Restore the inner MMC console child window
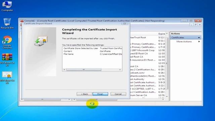This screenshot has width=215, height=121. [196, 25]
